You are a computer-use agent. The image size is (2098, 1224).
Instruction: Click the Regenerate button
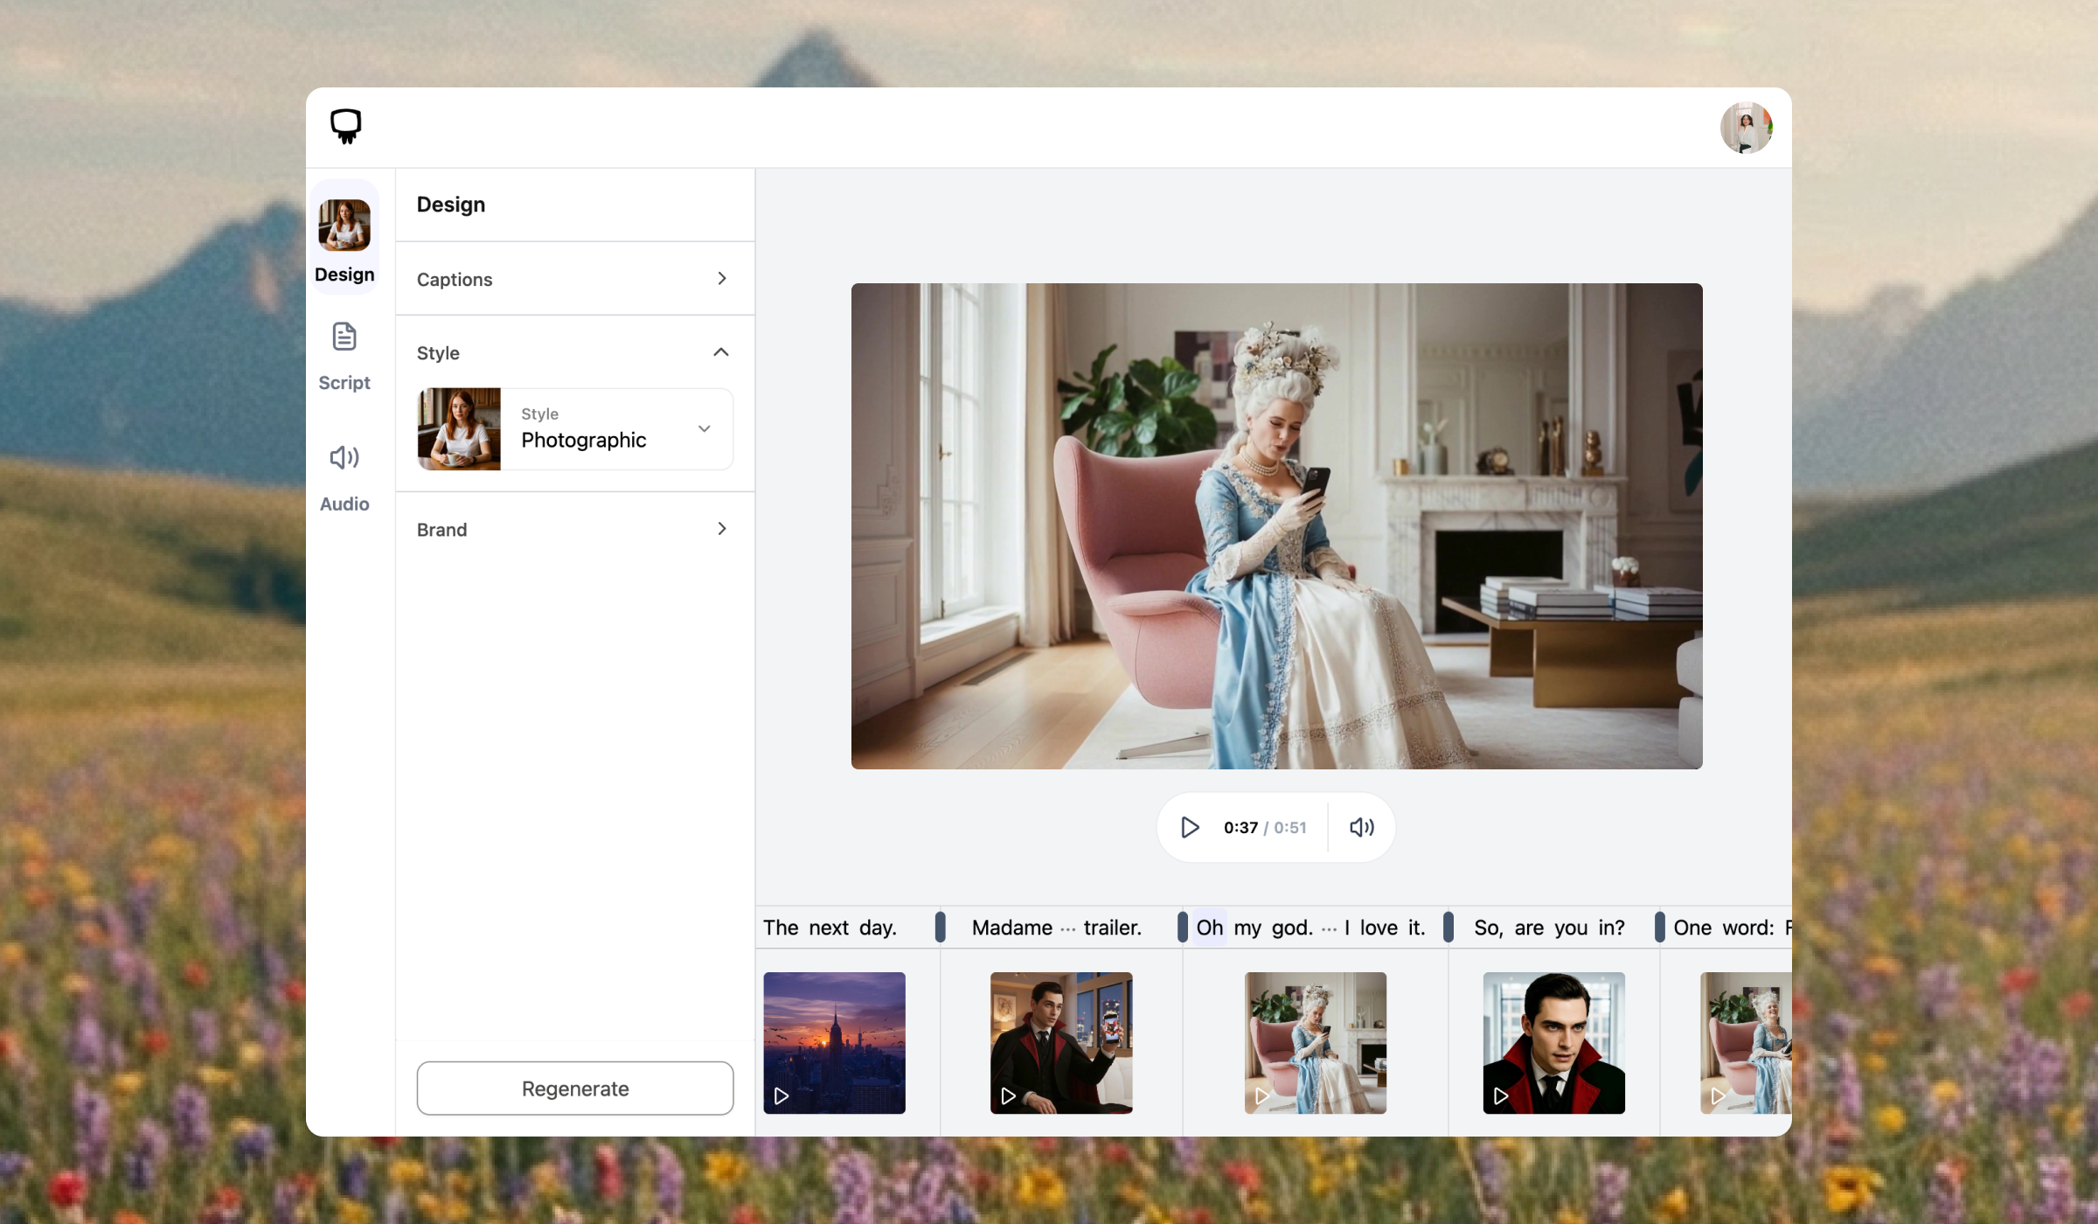(574, 1088)
